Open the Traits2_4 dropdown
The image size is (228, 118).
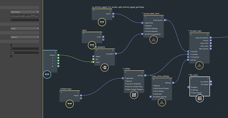click(25, 37)
